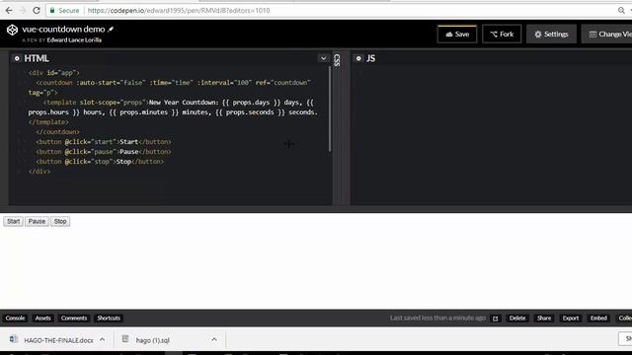Expand HTML editor dropdown chevron
632x355 pixels.
coord(323,58)
